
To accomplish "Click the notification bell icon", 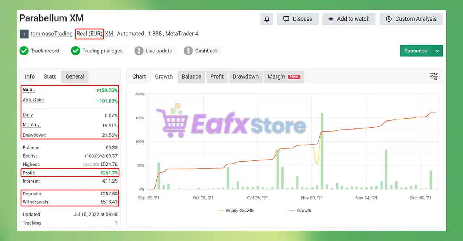I will tap(267, 19).
